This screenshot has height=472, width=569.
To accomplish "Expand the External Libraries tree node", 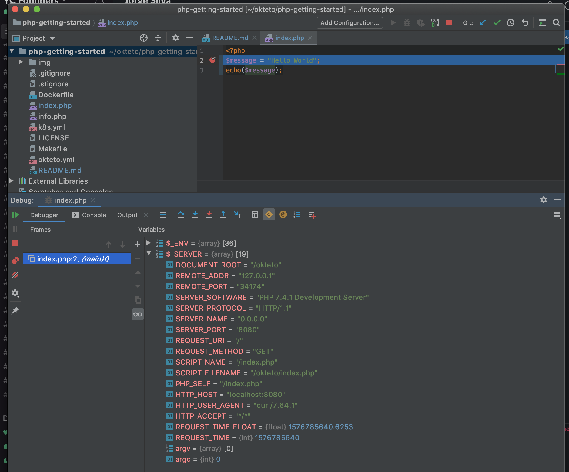I will click(x=11, y=181).
